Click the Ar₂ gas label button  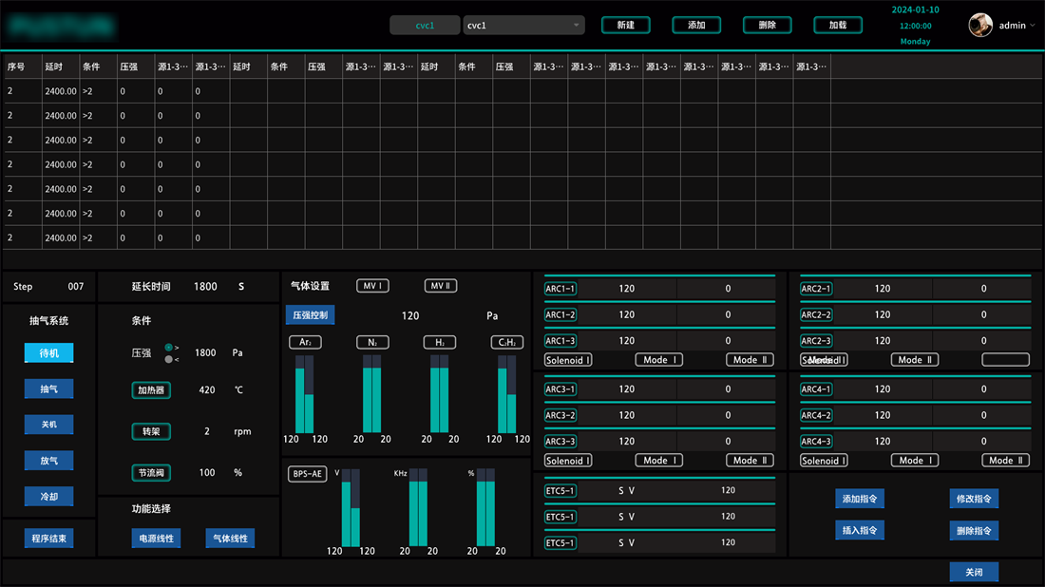(305, 342)
